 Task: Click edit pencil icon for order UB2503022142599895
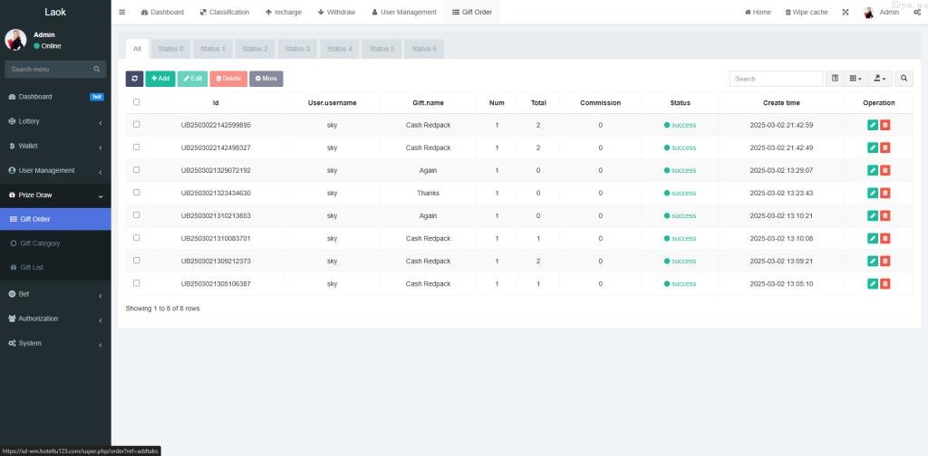pos(872,125)
